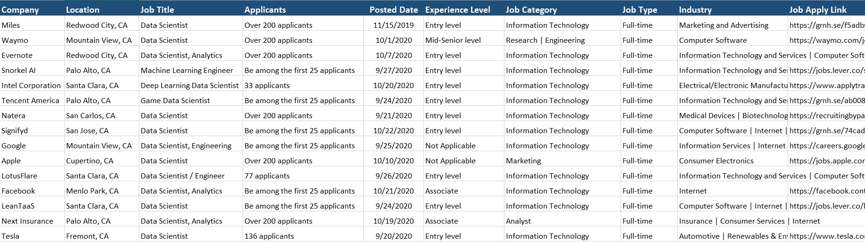Open the Facebook job apply link
This screenshot has height=242, width=865.
827,191
